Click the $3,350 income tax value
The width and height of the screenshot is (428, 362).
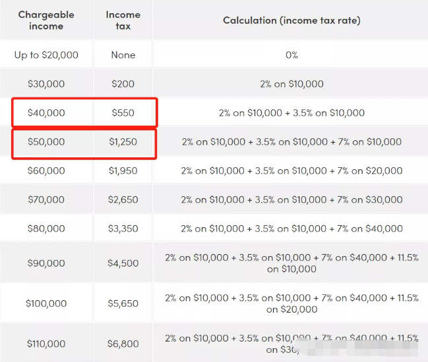[x=123, y=228]
